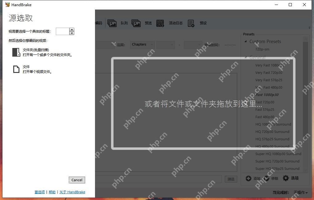Image resolution: width=314 pixels, height=200 pixels.
Task: Select the HQ 576p25 Surround preset
Action: click(272, 139)
